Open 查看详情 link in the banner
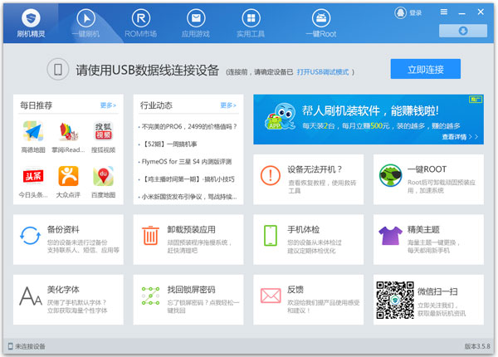The image size is (498, 357). pos(460,137)
